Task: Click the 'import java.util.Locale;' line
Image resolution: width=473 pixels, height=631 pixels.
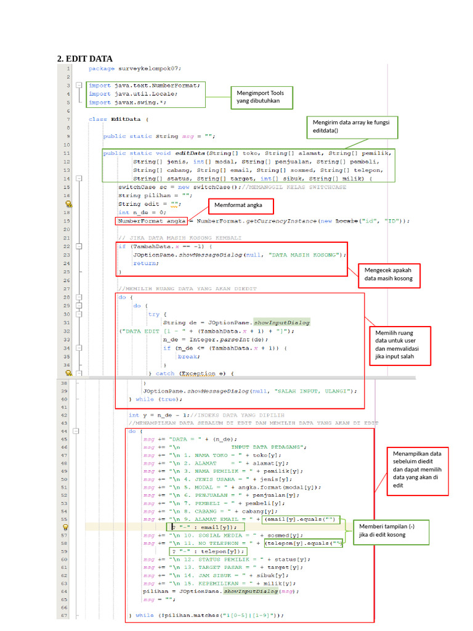Action: [133, 94]
